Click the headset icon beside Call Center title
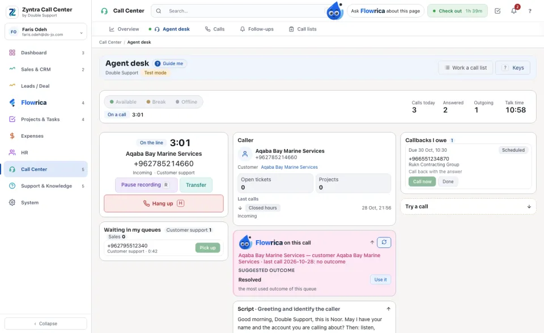This screenshot has width=544, height=333. pyautogui.click(x=104, y=11)
